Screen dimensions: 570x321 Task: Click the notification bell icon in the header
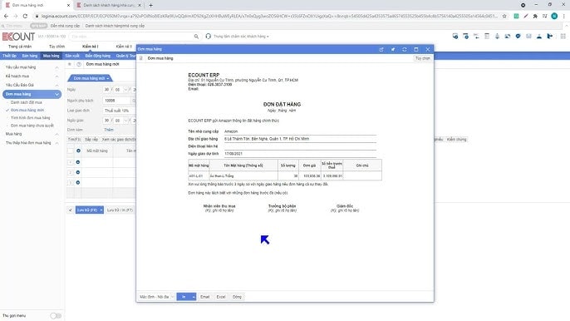[x=497, y=36]
